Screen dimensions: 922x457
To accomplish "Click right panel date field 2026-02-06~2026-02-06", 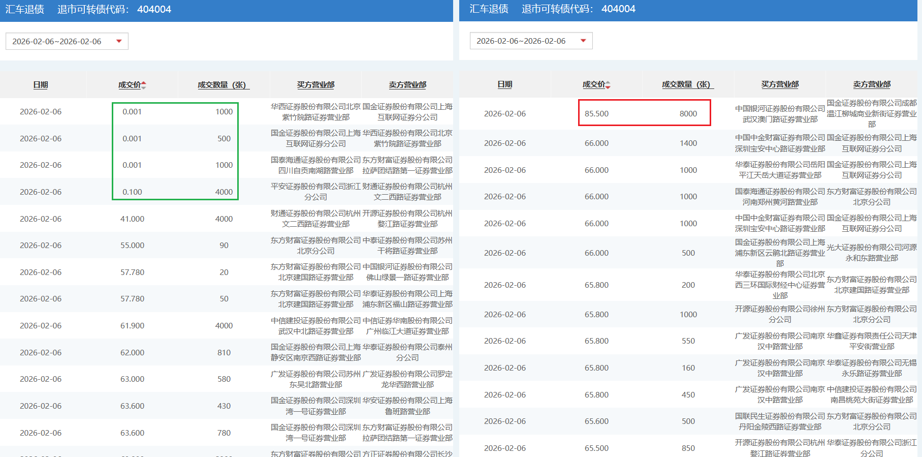I will [531, 41].
